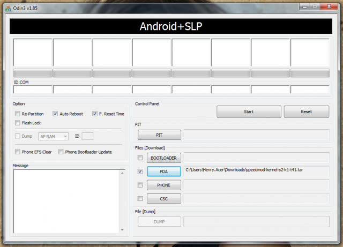This screenshot has height=247, width=343.
Task: Click the Start button
Action: (249, 111)
